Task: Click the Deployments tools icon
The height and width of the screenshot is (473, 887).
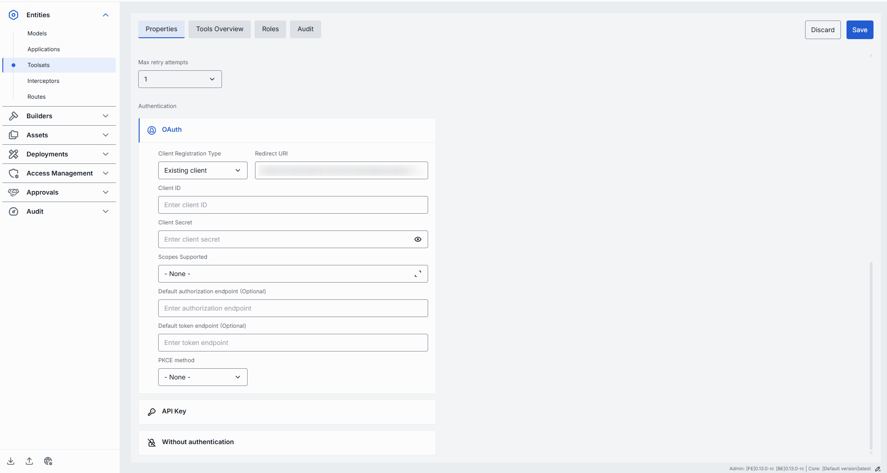Action: tap(13, 154)
